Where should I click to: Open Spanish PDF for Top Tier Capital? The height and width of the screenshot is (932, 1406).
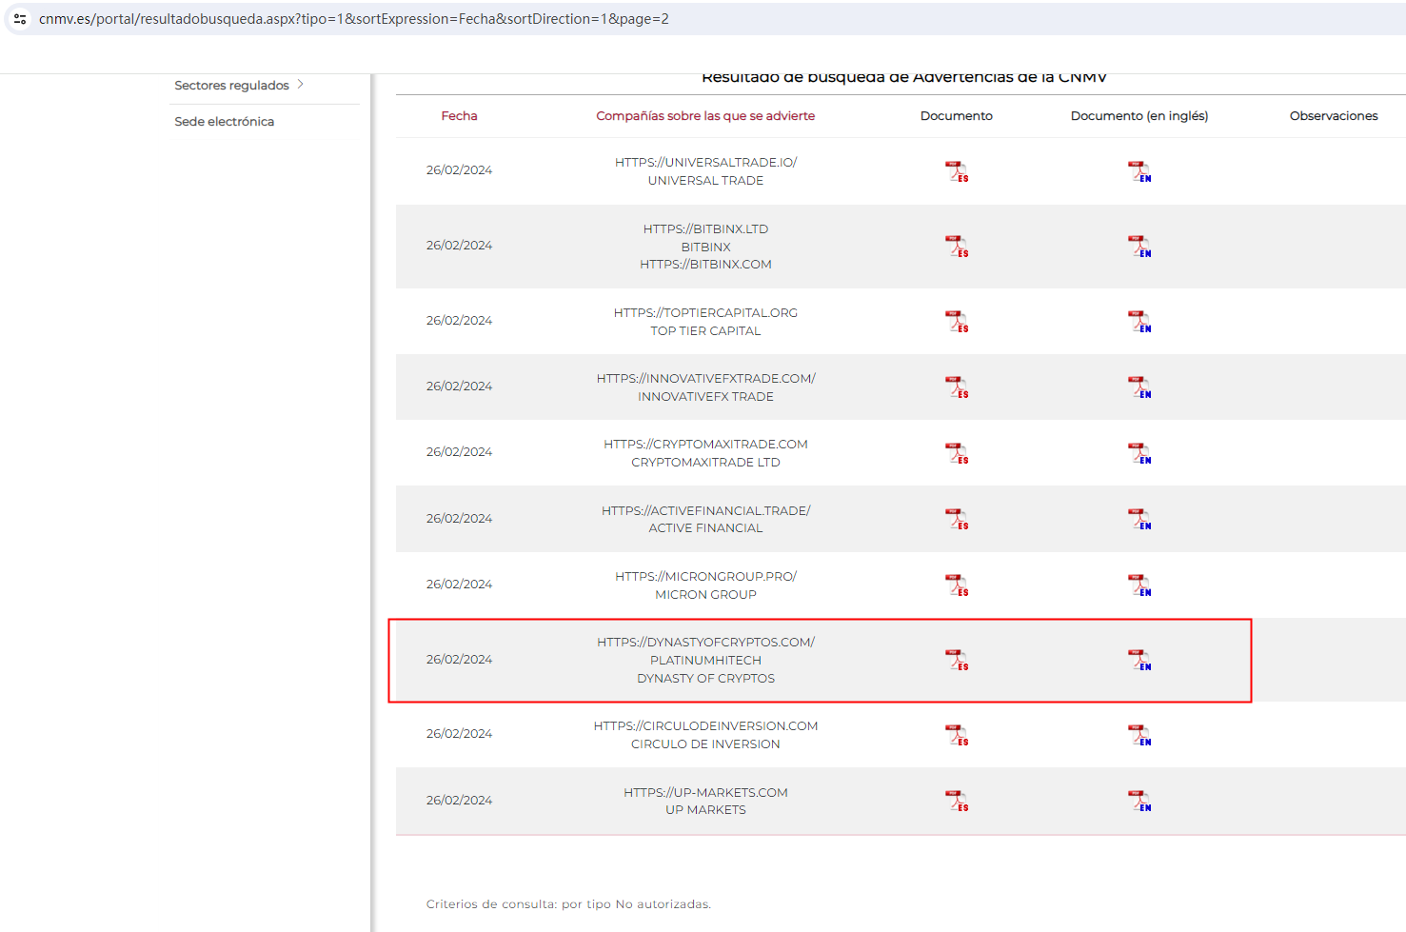957,322
